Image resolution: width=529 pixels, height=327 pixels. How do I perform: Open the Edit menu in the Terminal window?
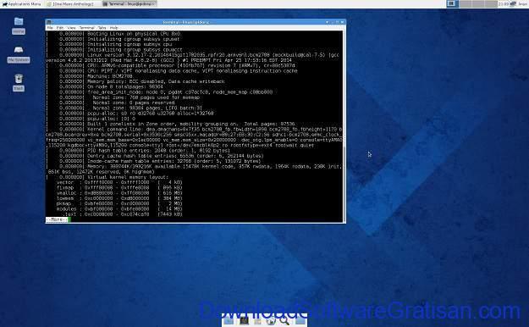(x=60, y=28)
